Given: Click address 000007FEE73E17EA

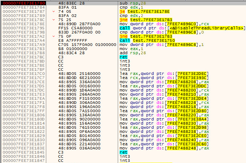Looking at the screenshot, I should coord(24,99).
